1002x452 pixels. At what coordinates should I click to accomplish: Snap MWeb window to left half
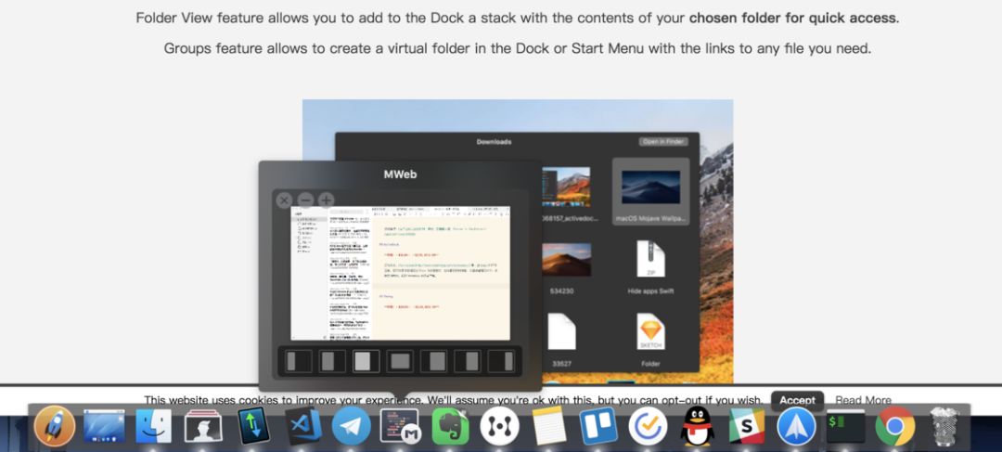[332, 361]
